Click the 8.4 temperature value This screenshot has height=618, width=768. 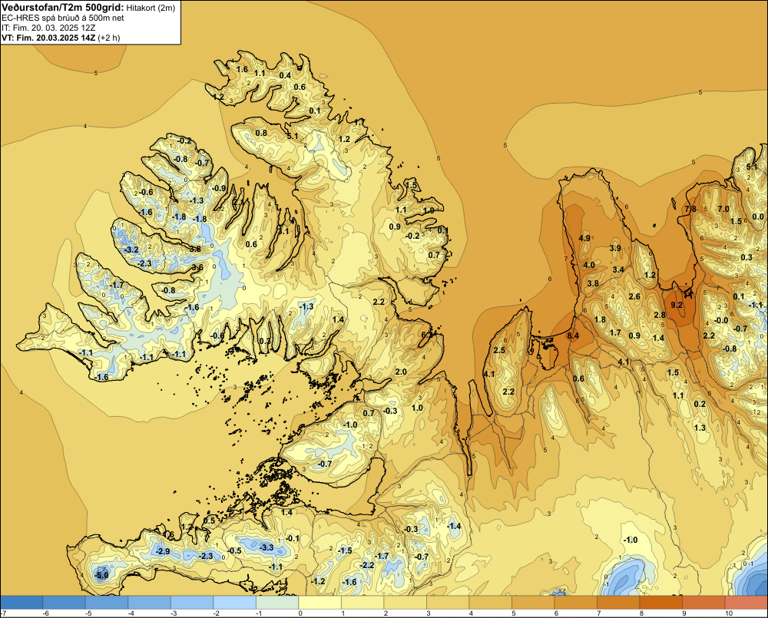point(573,335)
